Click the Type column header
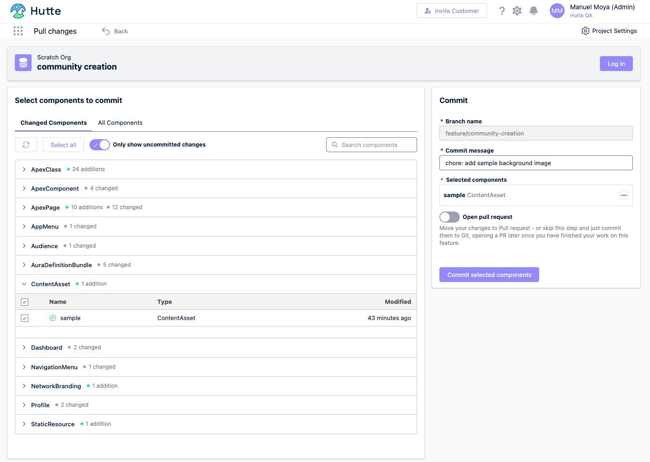Image resolution: width=650 pixels, height=462 pixels. (x=165, y=302)
